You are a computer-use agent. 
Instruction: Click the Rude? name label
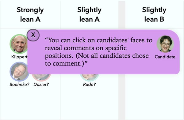pyautogui.click(x=90, y=84)
